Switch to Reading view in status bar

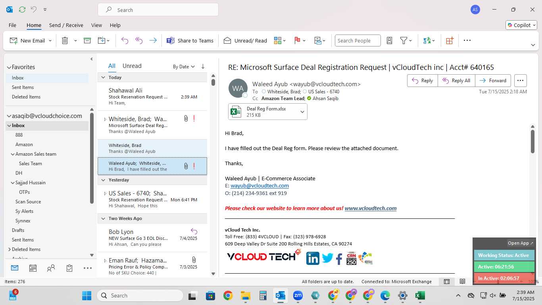pos(462,282)
